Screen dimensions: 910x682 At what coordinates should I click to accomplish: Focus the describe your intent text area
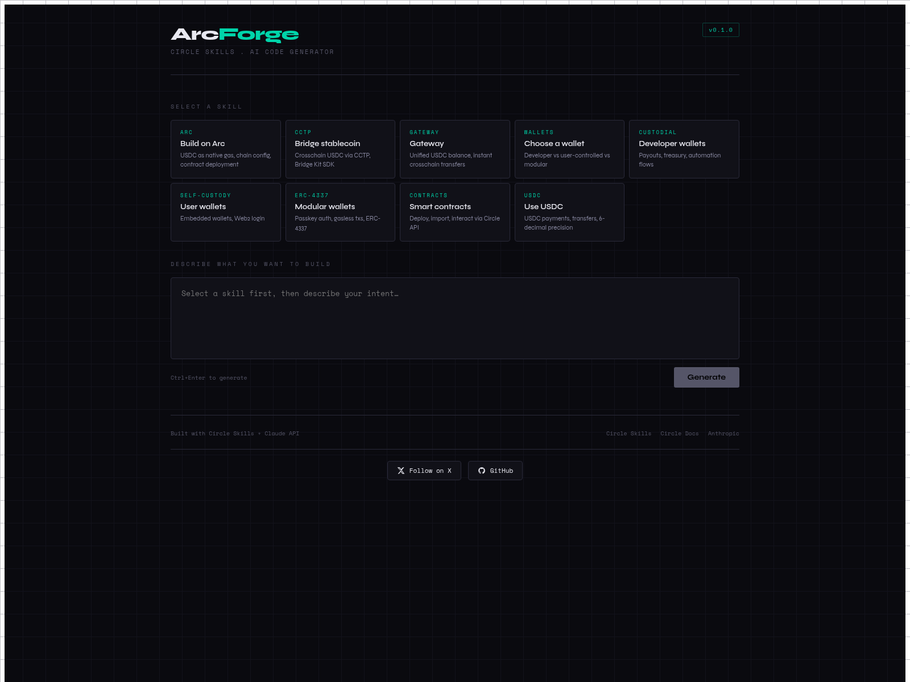point(455,318)
